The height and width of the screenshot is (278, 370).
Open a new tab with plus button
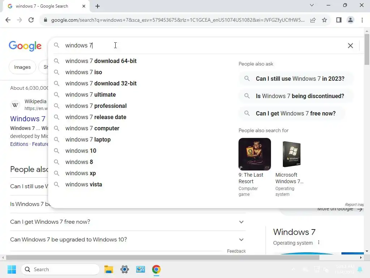pyautogui.click(x=98, y=6)
